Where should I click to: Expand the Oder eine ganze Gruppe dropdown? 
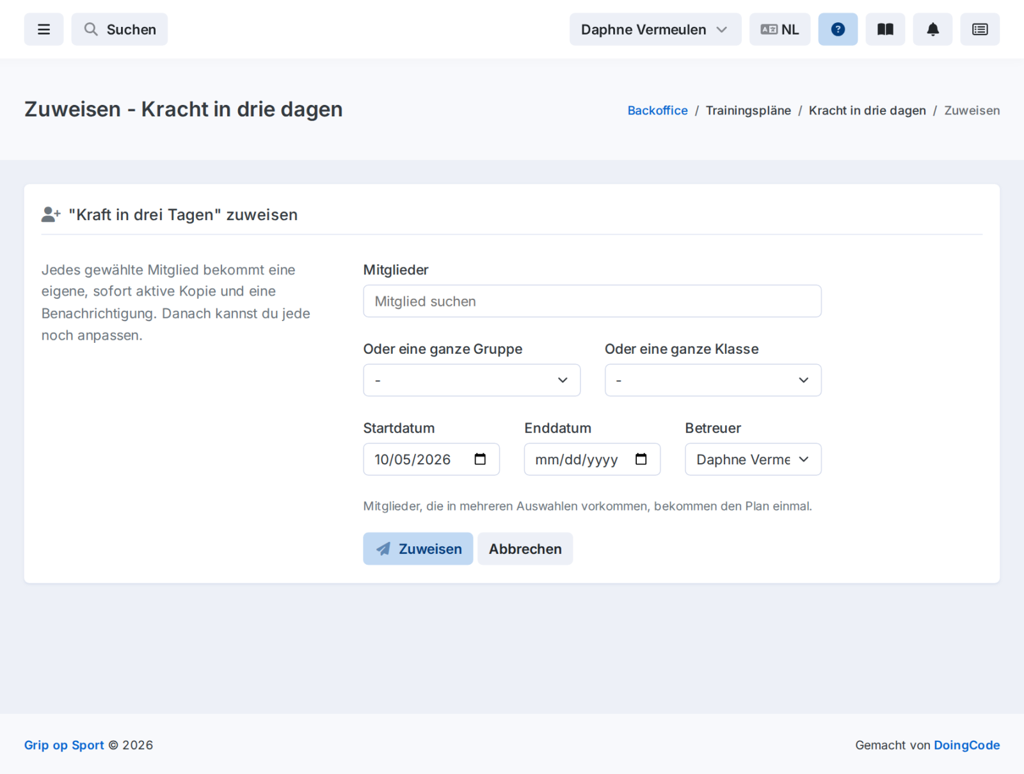point(472,381)
